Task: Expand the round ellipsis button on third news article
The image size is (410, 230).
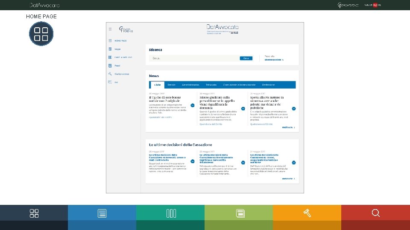Action: click(294, 109)
